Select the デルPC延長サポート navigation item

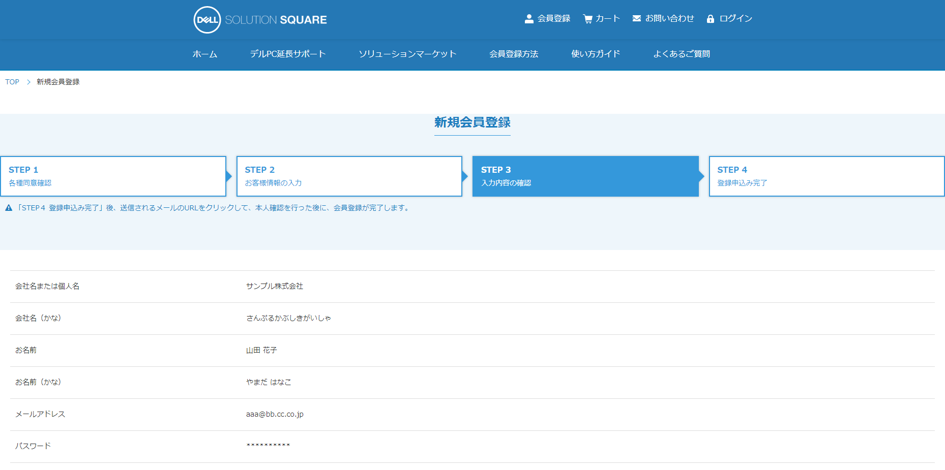click(x=288, y=54)
